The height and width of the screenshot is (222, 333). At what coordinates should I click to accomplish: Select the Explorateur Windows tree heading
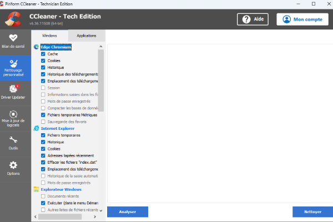tap(61, 189)
